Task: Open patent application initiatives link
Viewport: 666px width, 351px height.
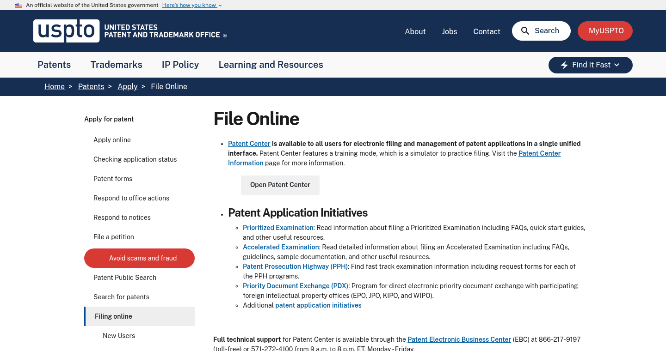Action: [x=318, y=305]
